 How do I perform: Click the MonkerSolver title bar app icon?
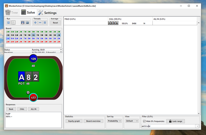tap(6, 6)
